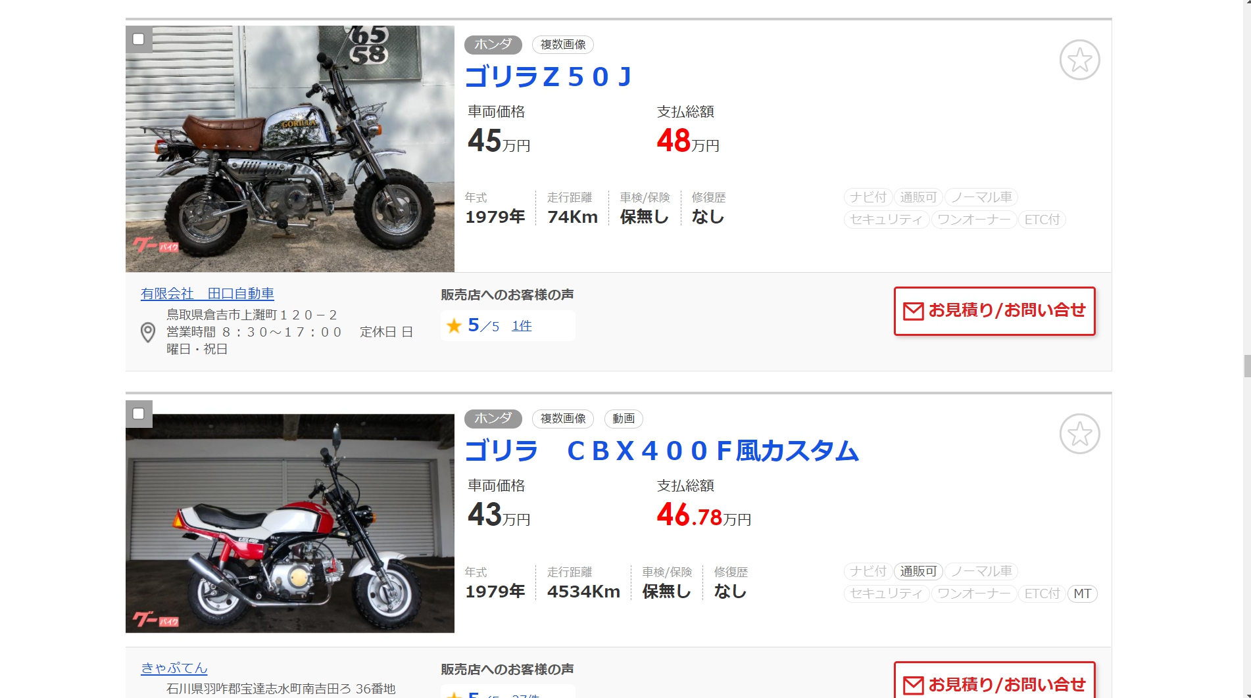Open dealer page きゃぷてん
The width and height of the screenshot is (1251, 698).
174,668
